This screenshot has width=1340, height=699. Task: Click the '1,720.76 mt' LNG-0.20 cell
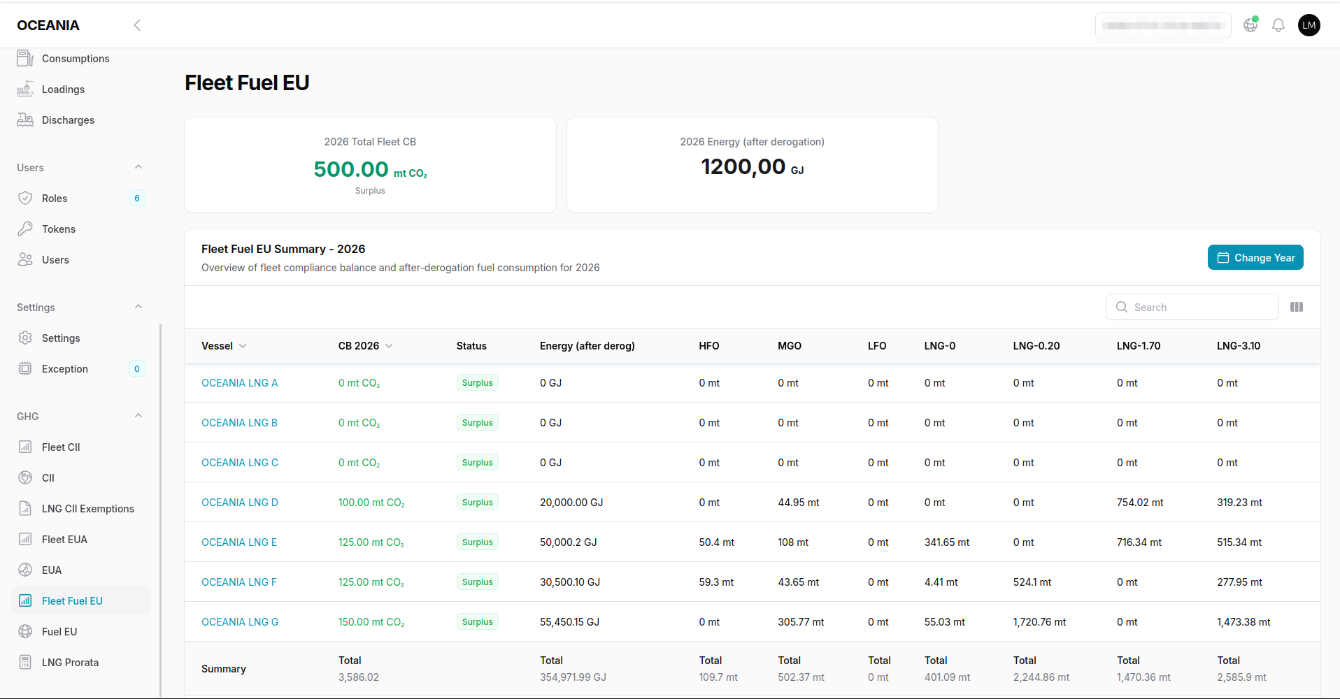click(1039, 622)
